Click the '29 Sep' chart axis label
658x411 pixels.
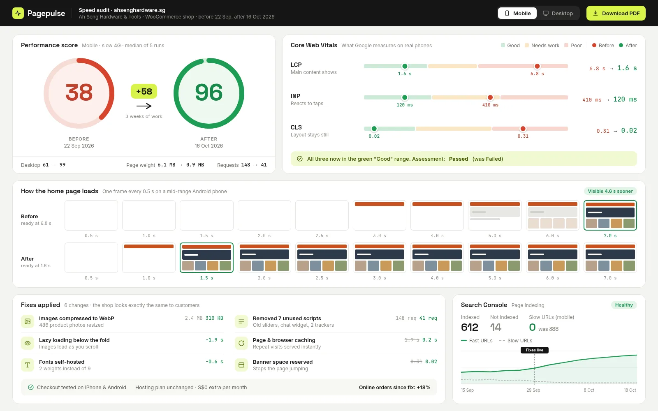[533, 390]
